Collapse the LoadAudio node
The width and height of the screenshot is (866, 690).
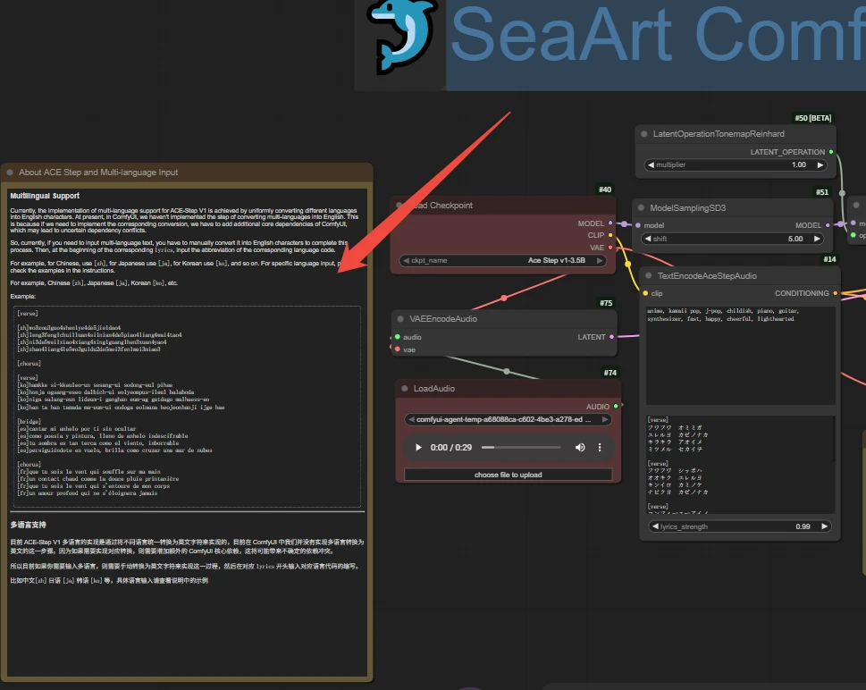[404, 389]
